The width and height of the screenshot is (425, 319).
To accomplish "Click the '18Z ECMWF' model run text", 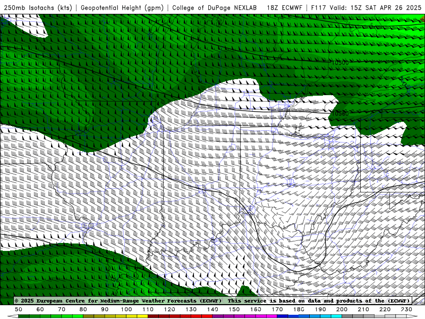I will 285,7.
